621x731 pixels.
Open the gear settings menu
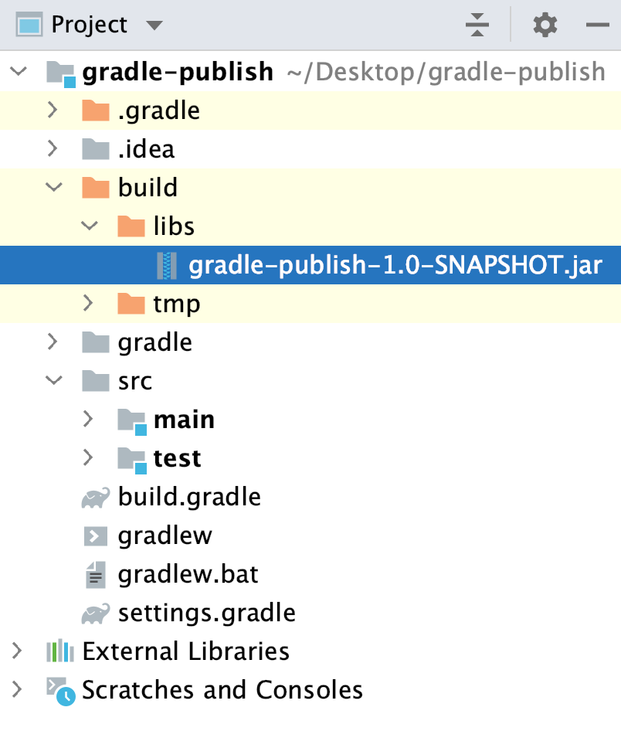[545, 25]
